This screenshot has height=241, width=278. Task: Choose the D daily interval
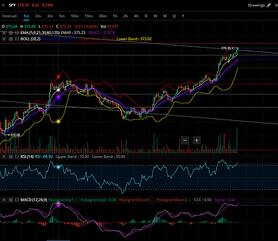point(146,16)
